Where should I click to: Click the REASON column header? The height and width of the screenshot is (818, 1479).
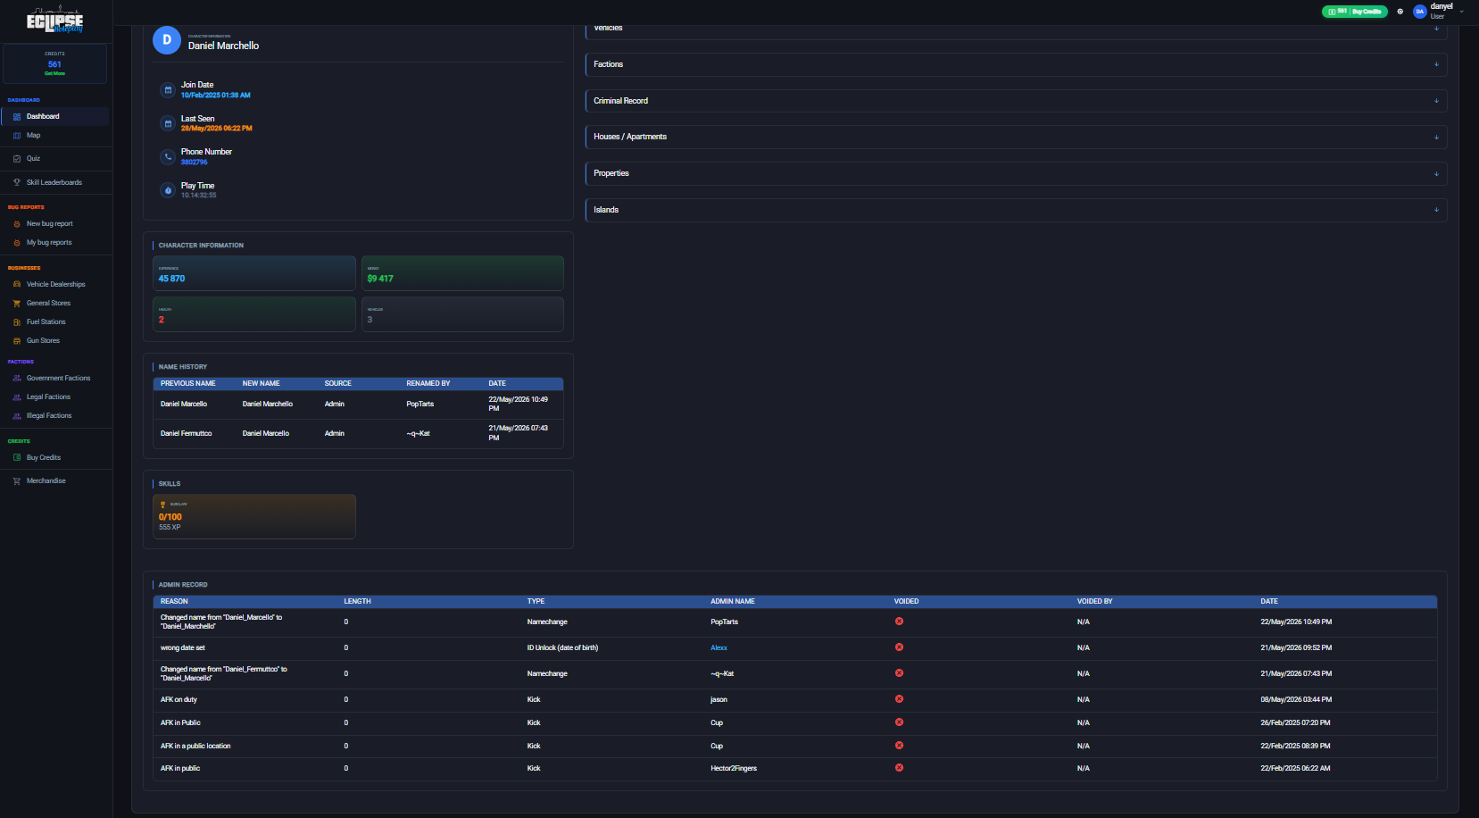click(x=174, y=602)
